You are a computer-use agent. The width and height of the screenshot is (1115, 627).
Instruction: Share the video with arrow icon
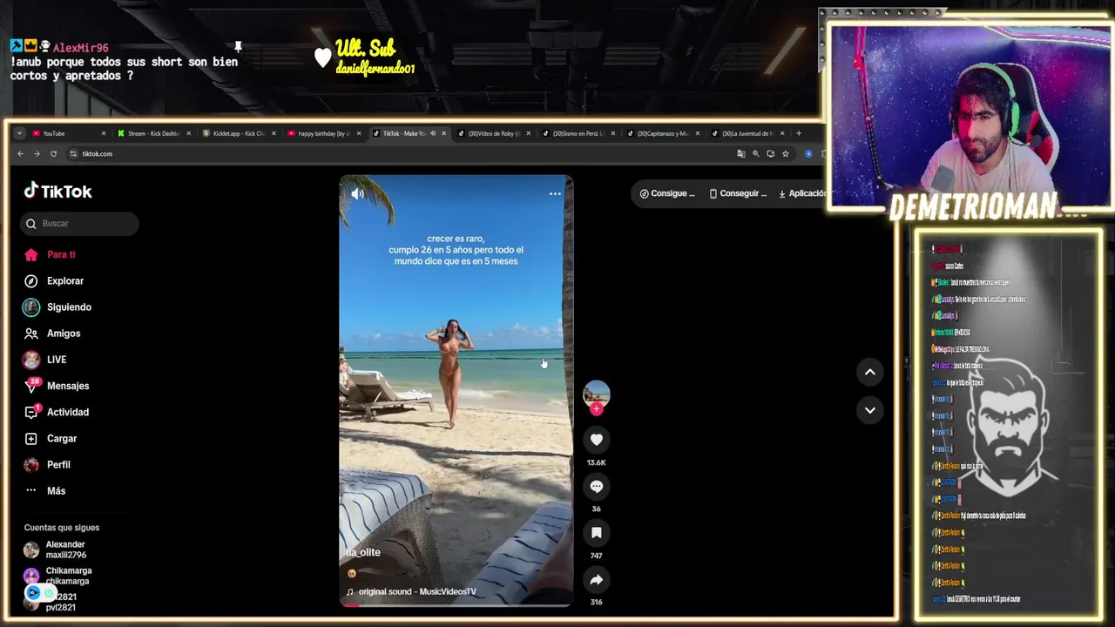pyautogui.click(x=596, y=579)
